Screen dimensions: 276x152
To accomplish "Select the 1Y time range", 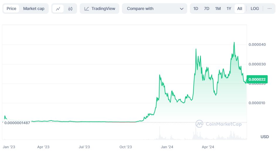I will pos(229,9).
